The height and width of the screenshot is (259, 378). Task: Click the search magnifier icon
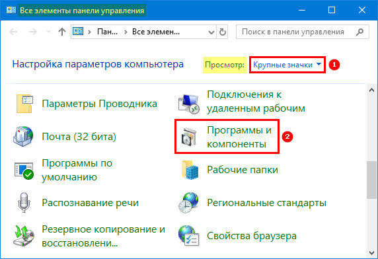click(359, 32)
